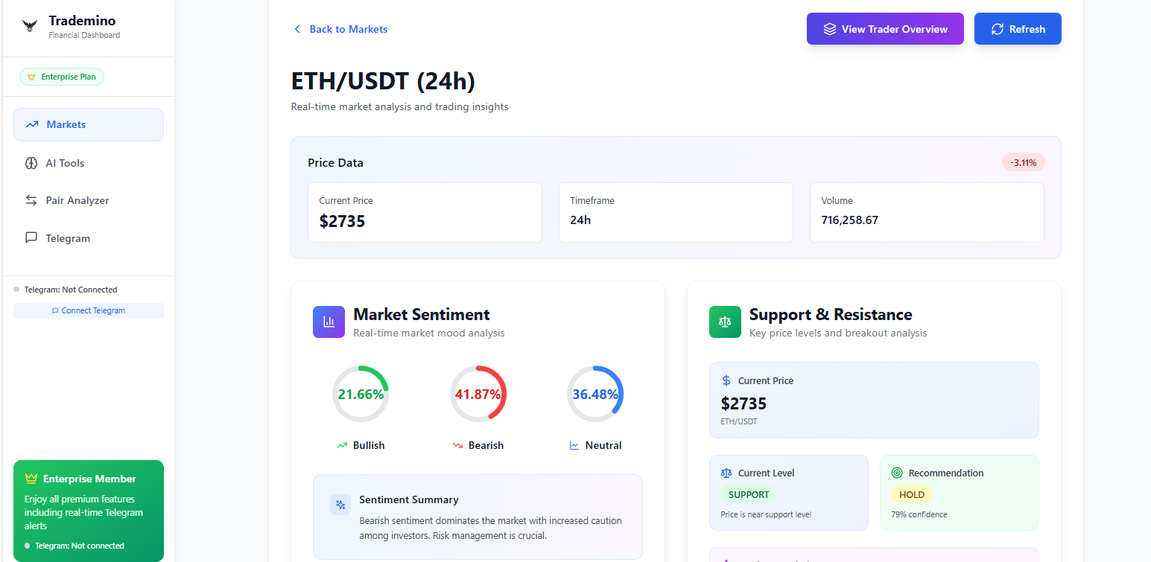1151x562 pixels.
Task: Click the Market Sentiment bar-chart icon
Action: click(329, 322)
